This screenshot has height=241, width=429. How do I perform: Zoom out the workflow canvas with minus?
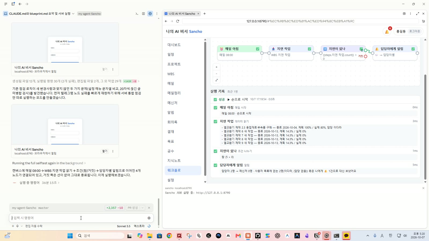pyautogui.click(x=216, y=74)
